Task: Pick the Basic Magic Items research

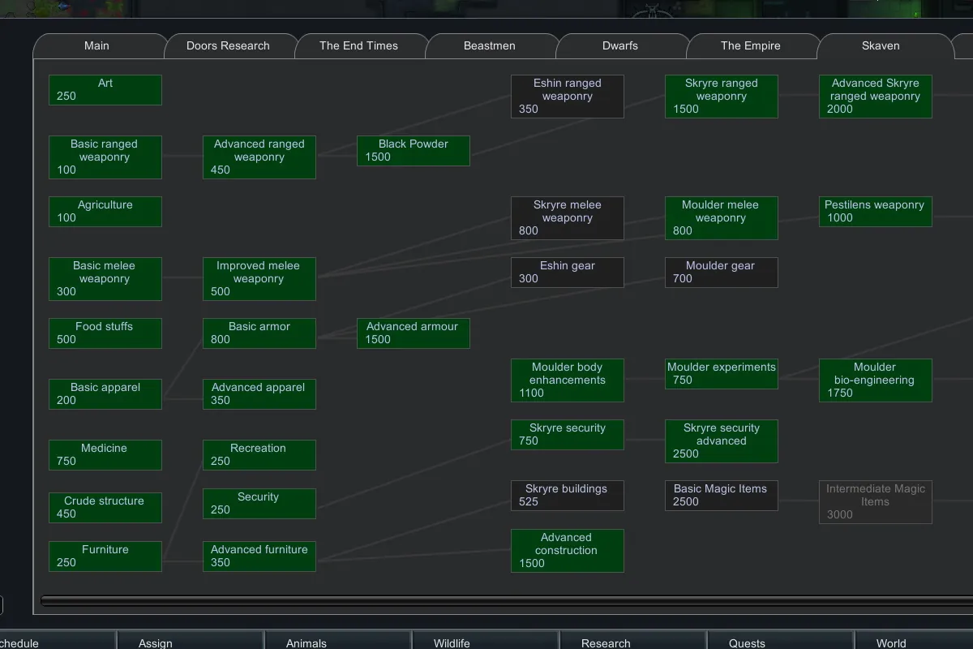Action: (x=721, y=496)
